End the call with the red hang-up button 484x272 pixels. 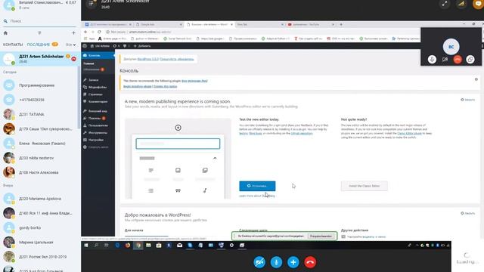point(310,262)
